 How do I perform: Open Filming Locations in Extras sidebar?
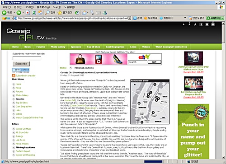[25, 147]
